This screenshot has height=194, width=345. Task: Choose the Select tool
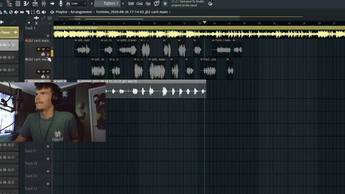(x=33, y=12)
